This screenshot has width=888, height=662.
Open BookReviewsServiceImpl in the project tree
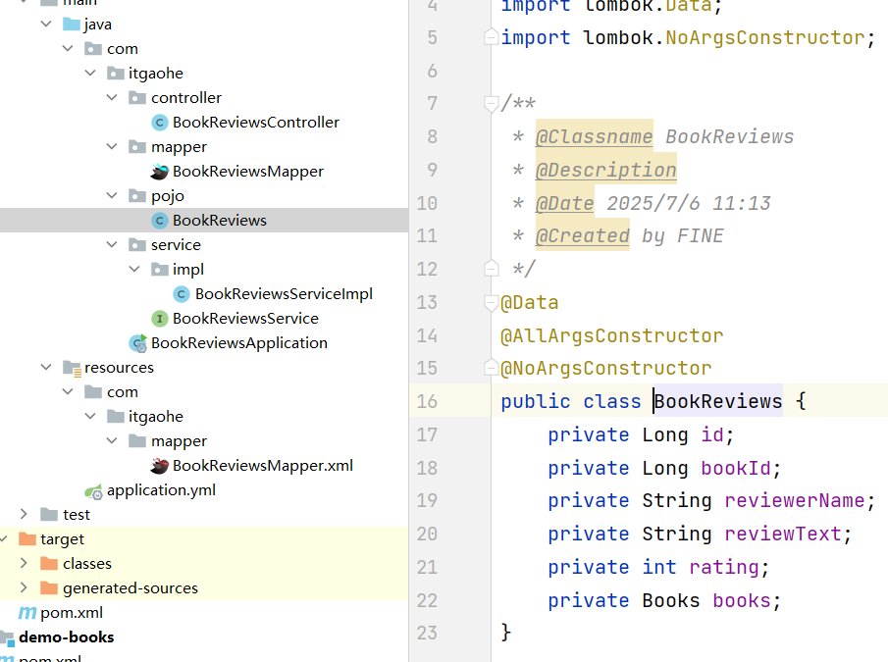[284, 293]
